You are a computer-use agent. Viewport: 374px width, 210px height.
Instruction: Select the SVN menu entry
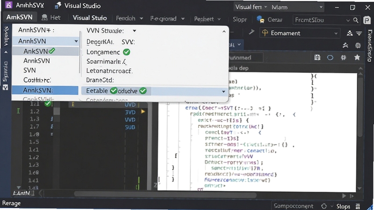pyautogui.click(x=29, y=70)
